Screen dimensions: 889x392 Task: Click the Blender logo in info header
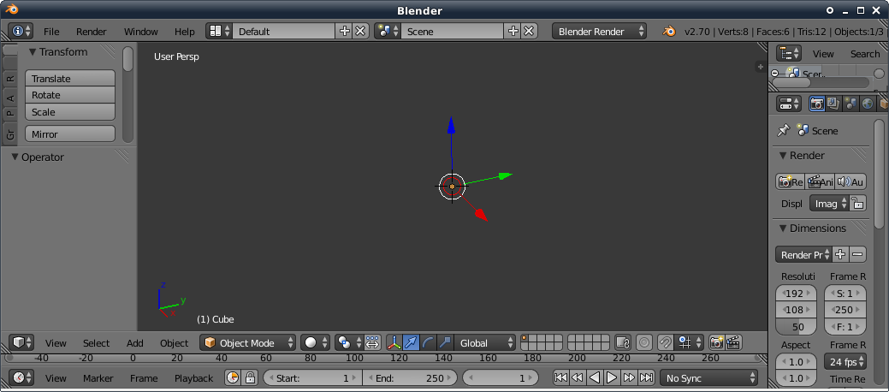tap(669, 31)
